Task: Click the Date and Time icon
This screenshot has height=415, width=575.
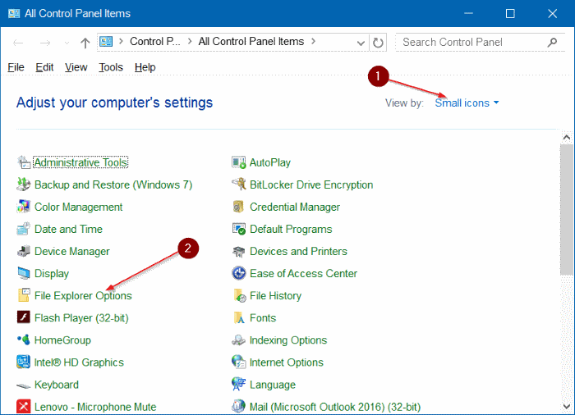Action: click(x=24, y=229)
